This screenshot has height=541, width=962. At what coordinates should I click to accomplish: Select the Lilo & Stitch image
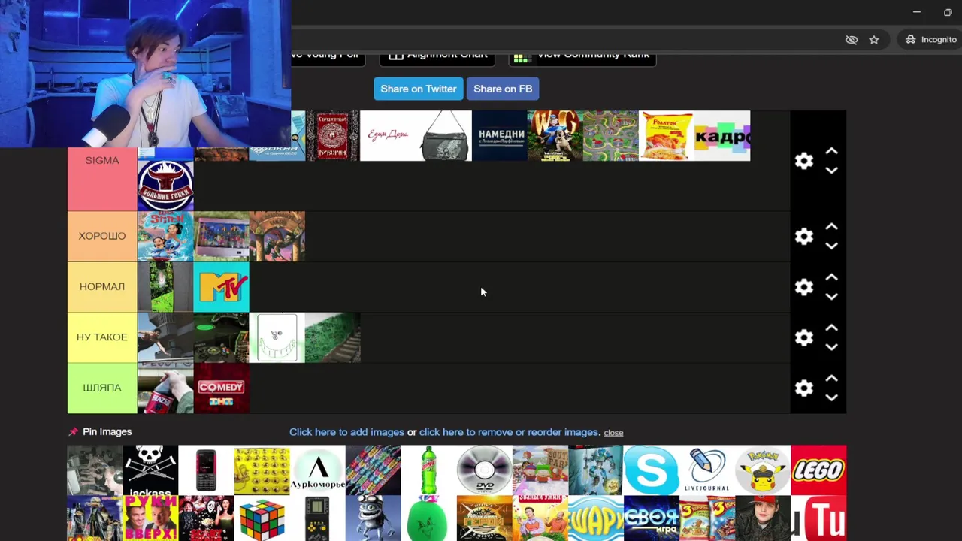pos(165,236)
